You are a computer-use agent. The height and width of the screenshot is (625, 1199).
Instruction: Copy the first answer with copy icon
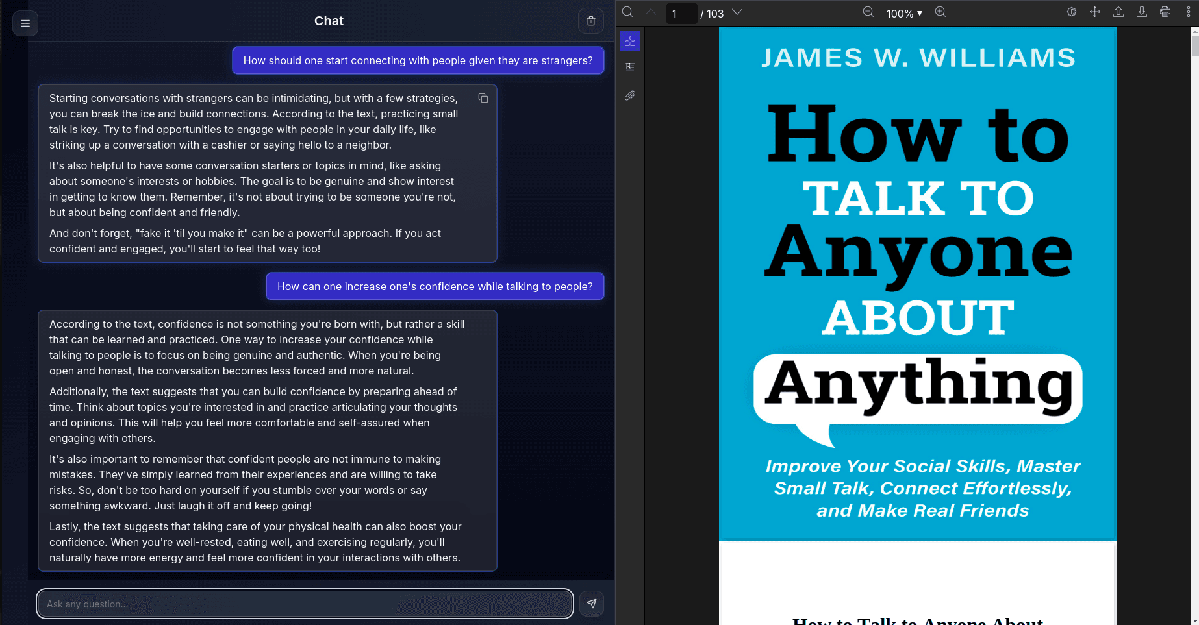tap(483, 98)
